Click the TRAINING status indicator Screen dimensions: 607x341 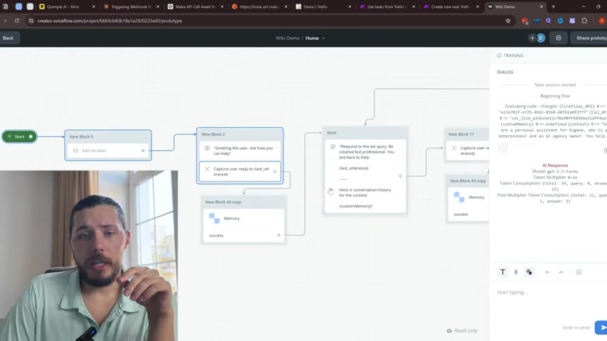click(510, 55)
